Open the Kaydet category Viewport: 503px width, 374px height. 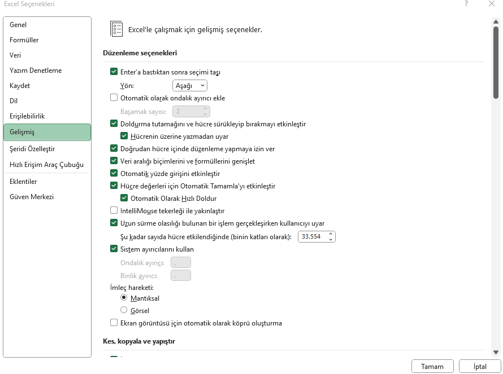pos(47,86)
